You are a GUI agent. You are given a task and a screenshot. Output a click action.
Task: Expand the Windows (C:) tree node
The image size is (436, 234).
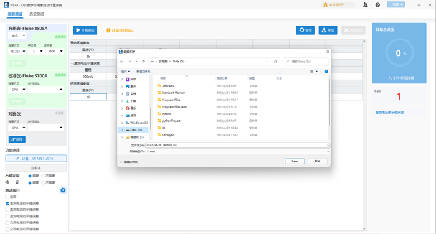click(122, 123)
